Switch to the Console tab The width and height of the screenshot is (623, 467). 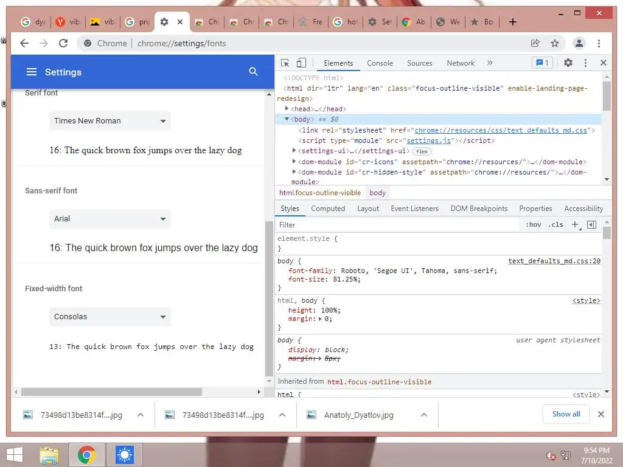coord(380,63)
